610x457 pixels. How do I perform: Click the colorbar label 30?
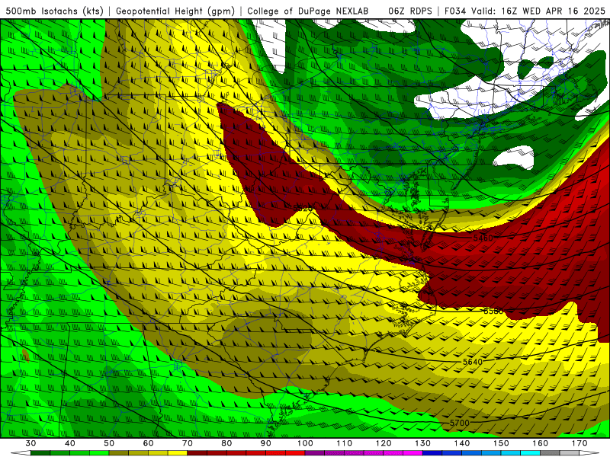click(30, 443)
